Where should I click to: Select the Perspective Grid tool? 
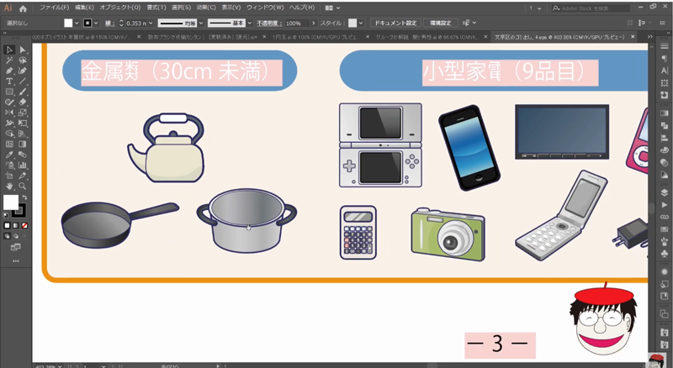pos(23,134)
